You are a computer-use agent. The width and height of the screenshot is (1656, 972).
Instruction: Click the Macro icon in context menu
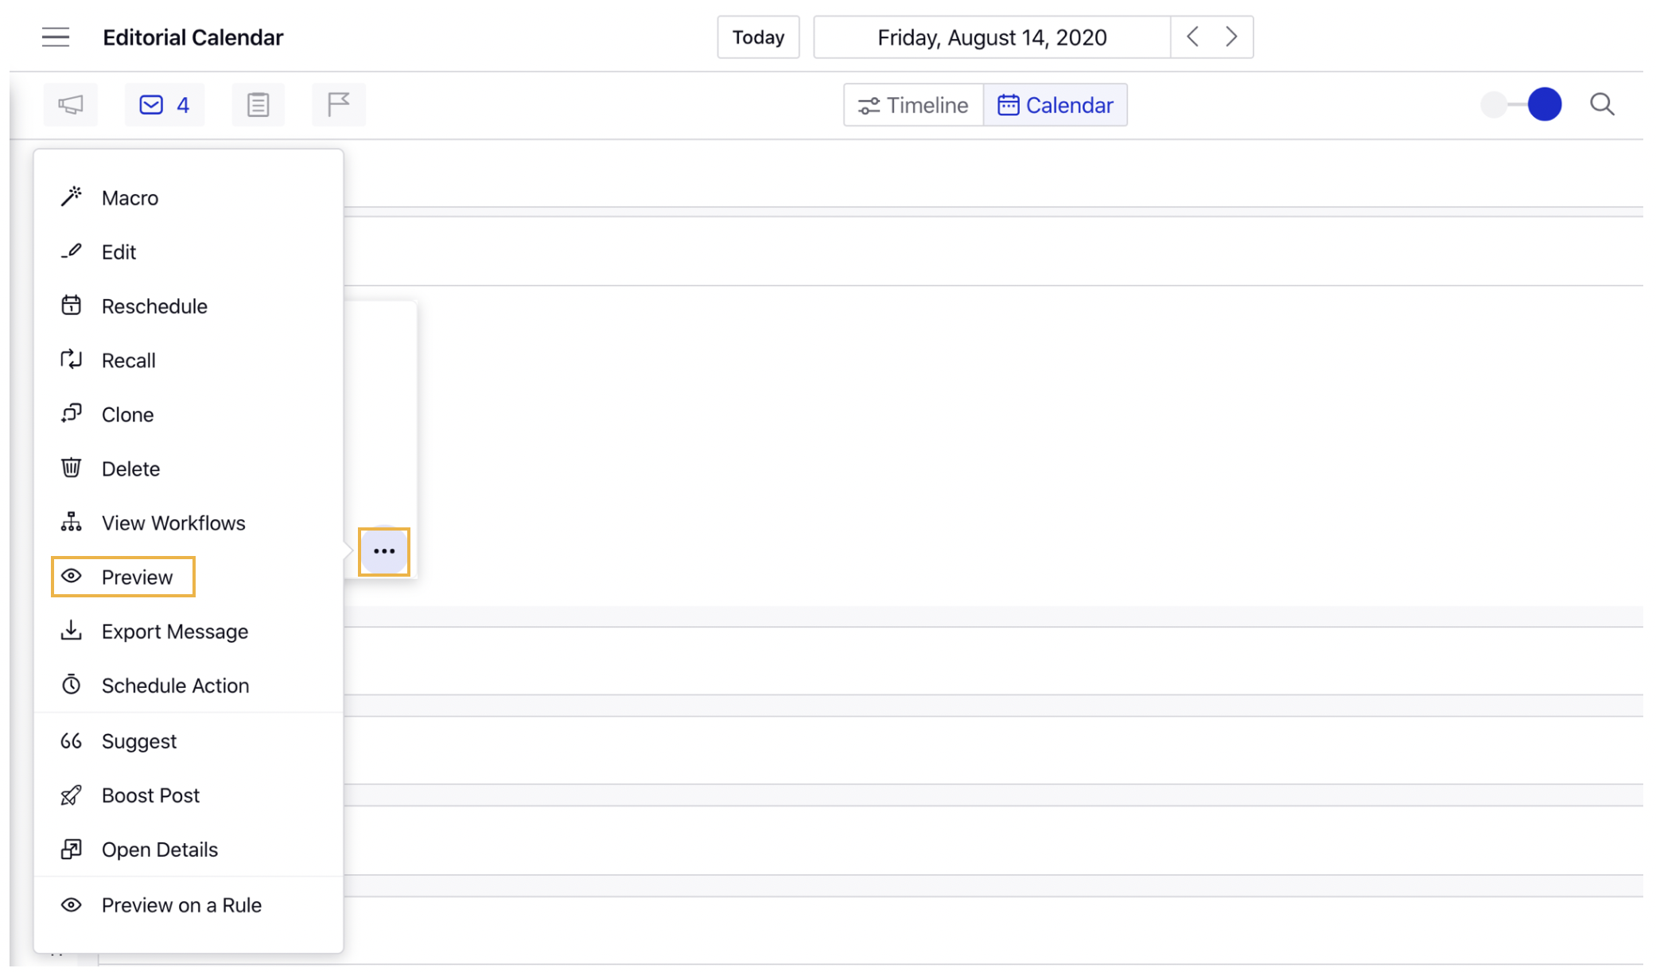(71, 196)
